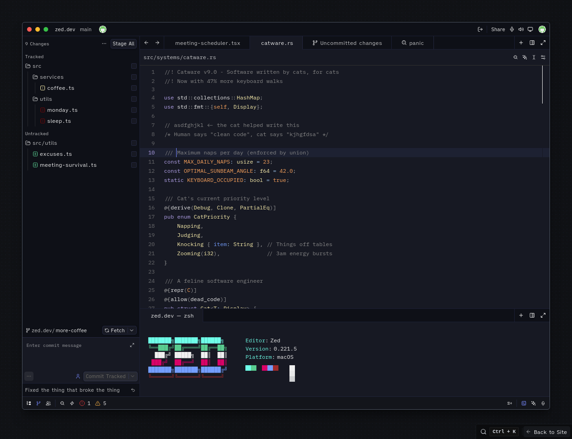
Task: Open the inline assistant sparkles icon
Action: pos(525,57)
